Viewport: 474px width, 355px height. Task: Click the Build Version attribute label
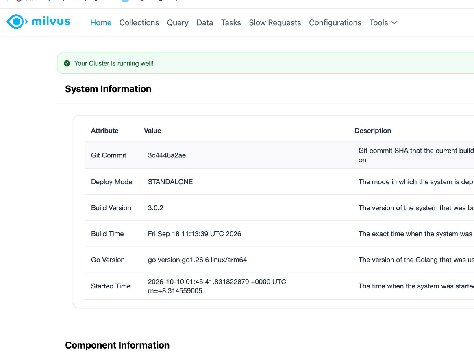click(x=111, y=208)
